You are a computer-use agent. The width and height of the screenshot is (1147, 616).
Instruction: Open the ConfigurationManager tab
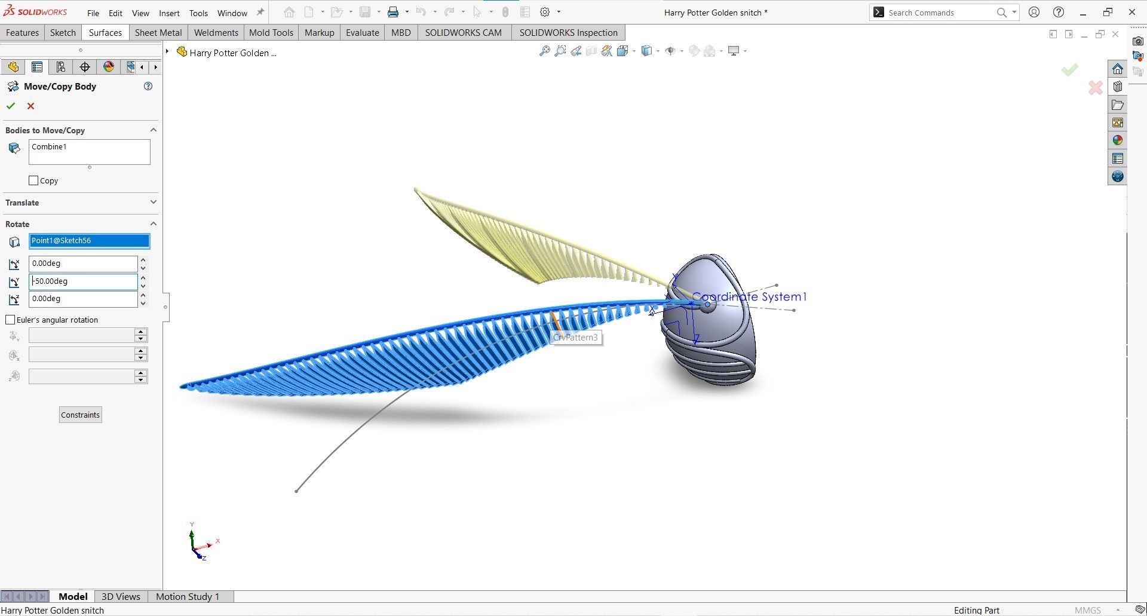point(61,67)
